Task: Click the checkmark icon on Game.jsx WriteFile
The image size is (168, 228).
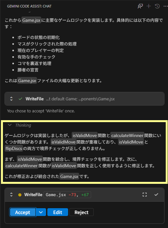Action: 156,195
